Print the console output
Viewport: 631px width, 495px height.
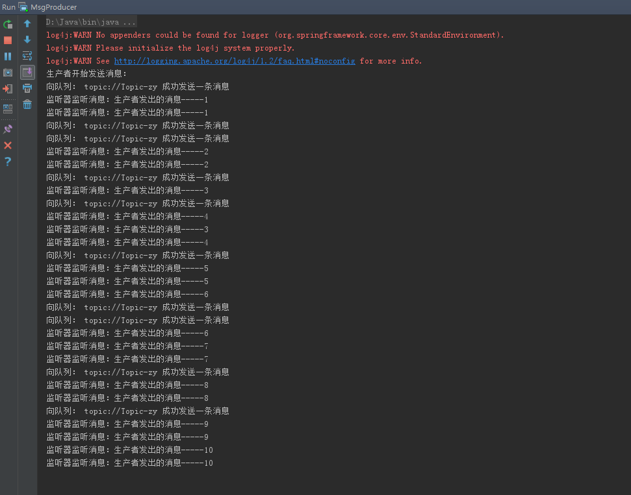(x=27, y=88)
